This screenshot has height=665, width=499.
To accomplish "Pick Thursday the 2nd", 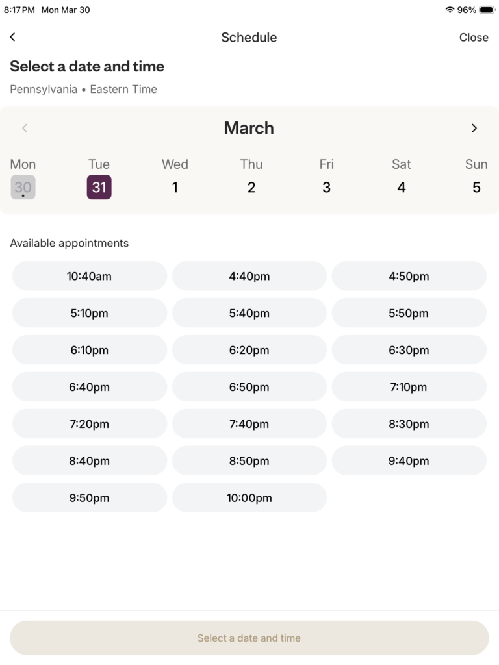I will coord(251,187).
